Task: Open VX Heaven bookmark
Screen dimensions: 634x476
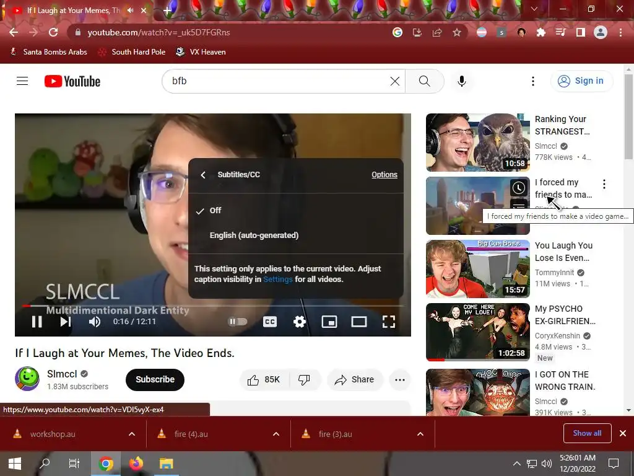Action: click(201, 52)
